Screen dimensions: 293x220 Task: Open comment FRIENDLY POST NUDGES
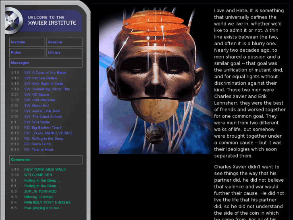(x=48, y=203)
